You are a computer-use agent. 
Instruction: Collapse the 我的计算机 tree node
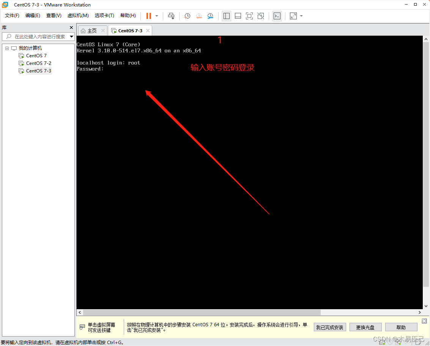tap(7, 48)
